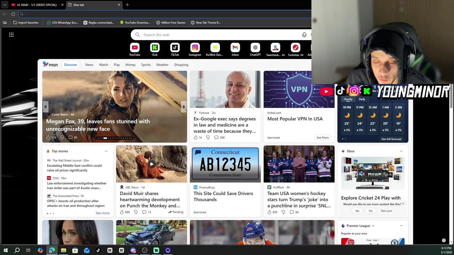Click the msn logo
Screen dimensions: 454x255
click(50, 64)
